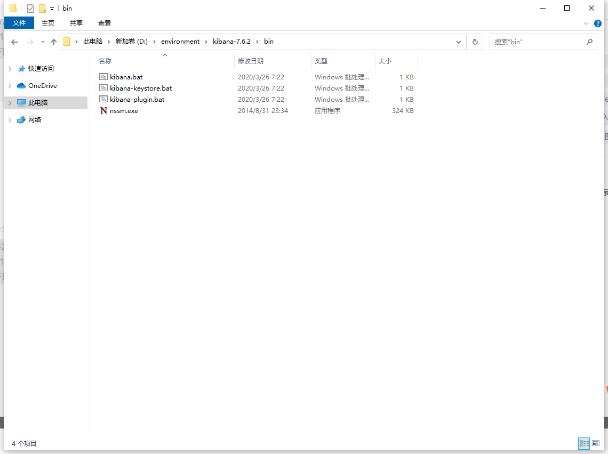Navigate to kibana-7.6.2 in breadcrumb
Image resolution: width=608 pixels, height=454 pixels.
(231, 42)
